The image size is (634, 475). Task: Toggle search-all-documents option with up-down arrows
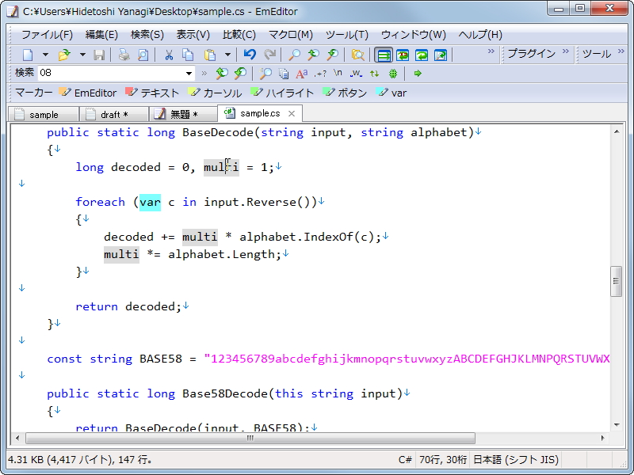[374, 73]
